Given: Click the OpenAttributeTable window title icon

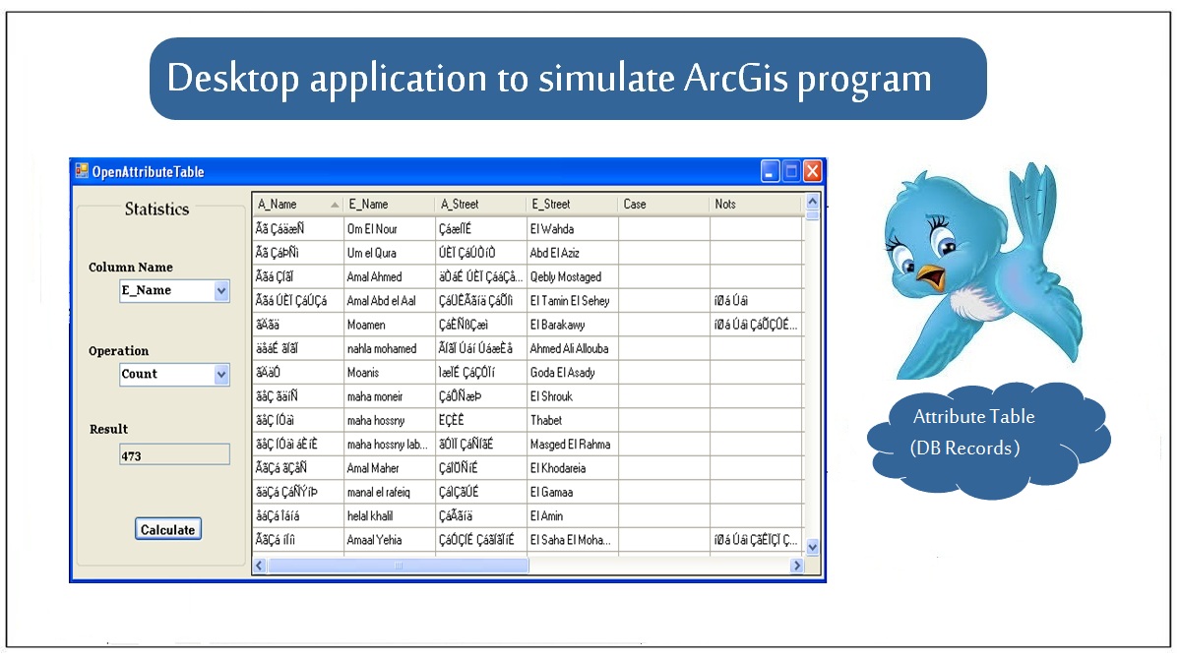Looking at the screenshot, I should click(82, 171).
